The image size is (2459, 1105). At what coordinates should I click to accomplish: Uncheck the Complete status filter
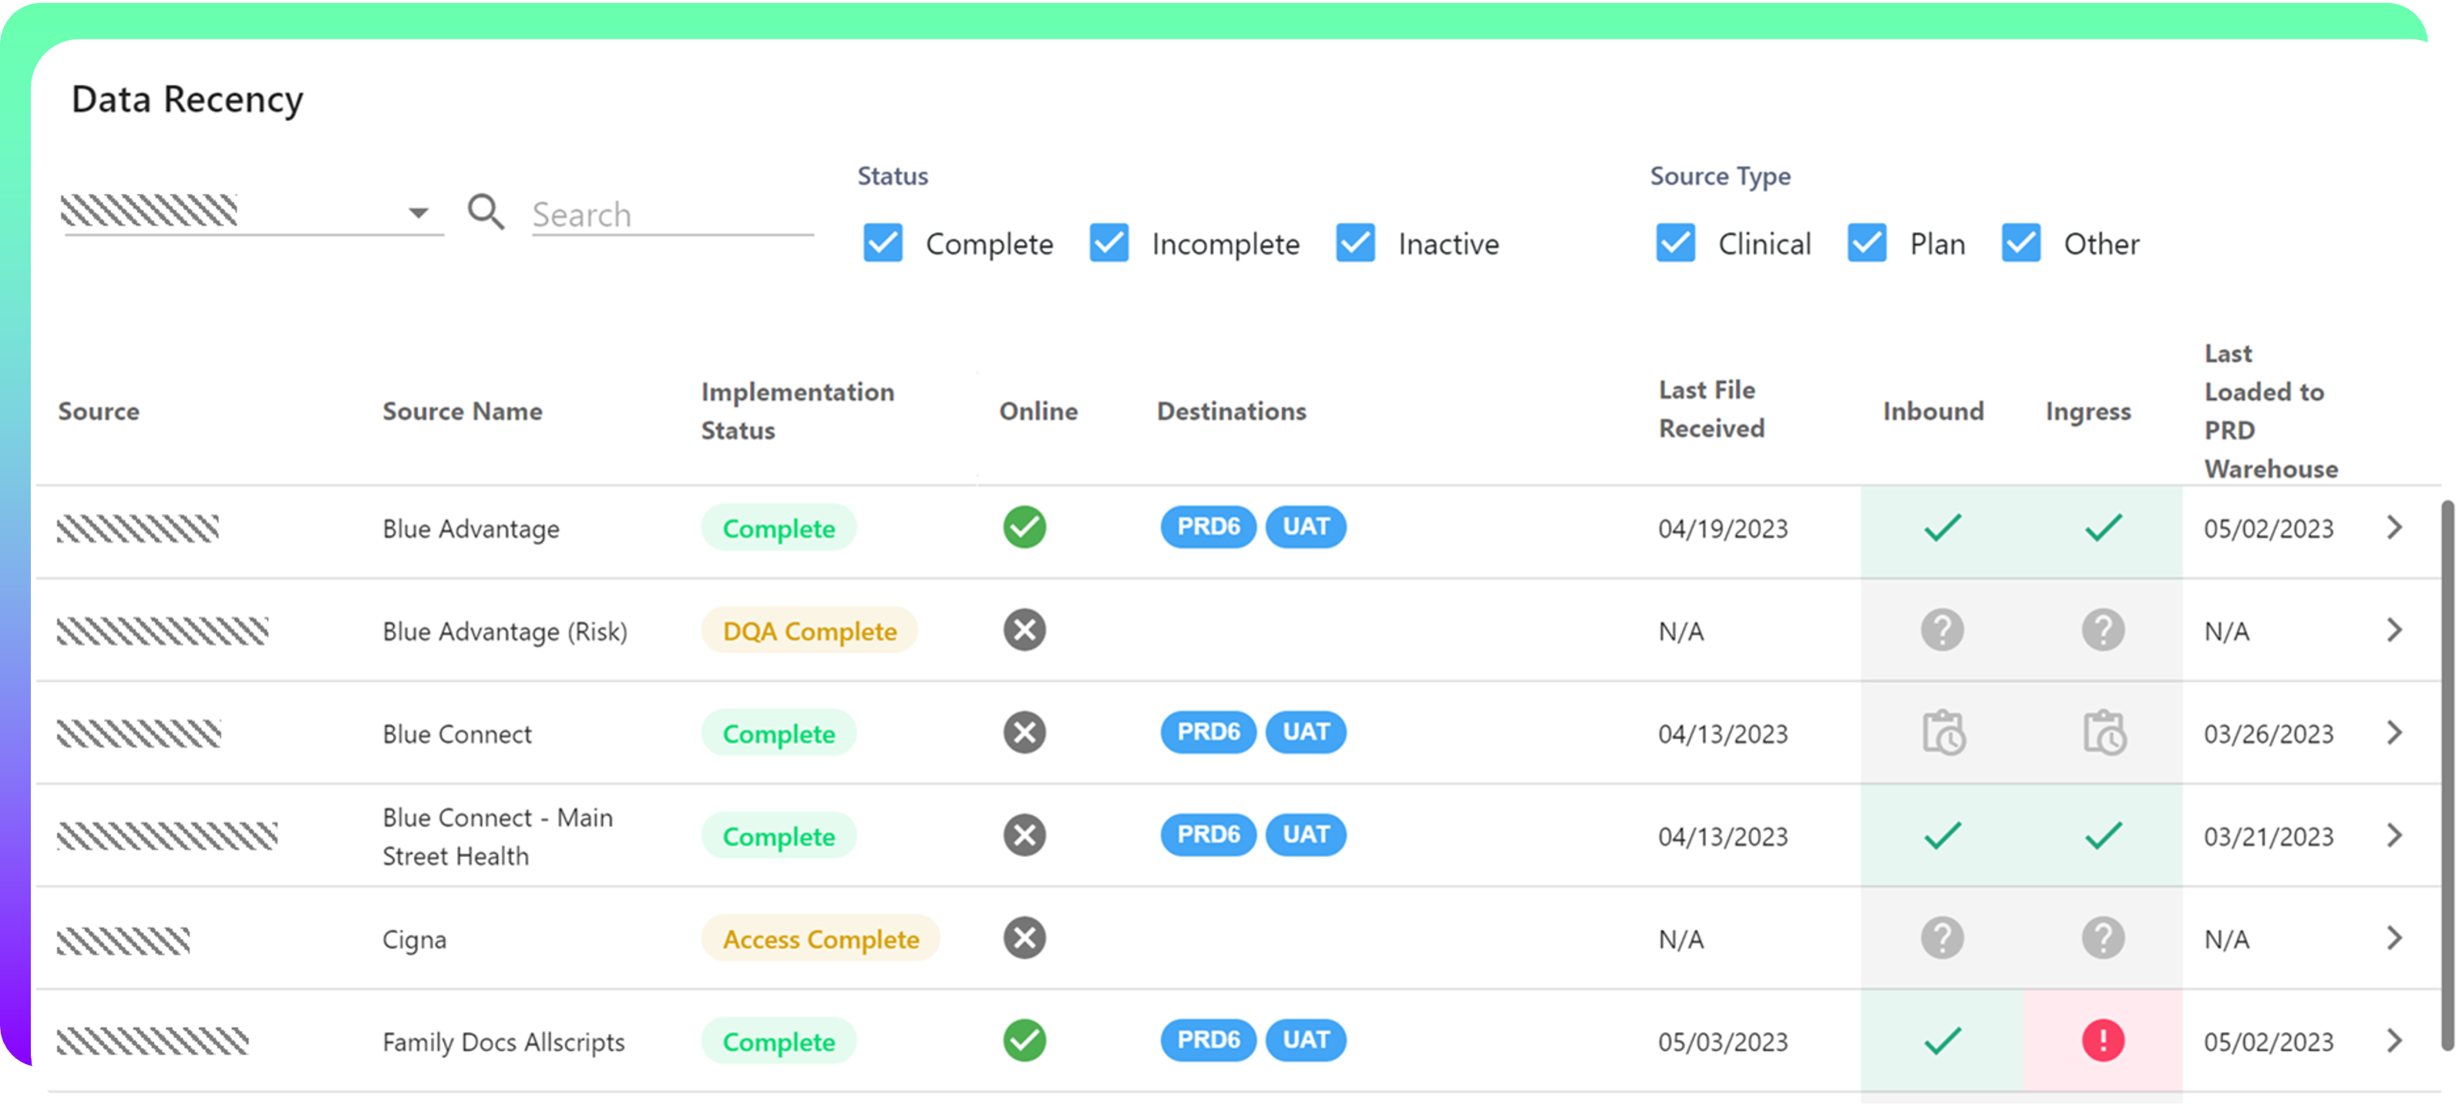883,244
